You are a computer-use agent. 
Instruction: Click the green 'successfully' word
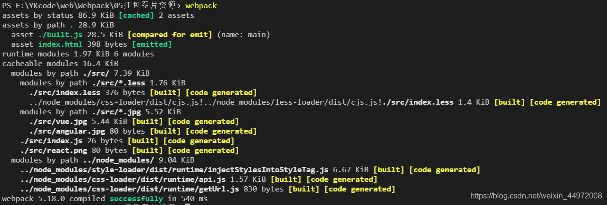(x=136, y=199)
